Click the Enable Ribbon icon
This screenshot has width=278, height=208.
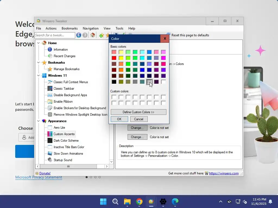[50, 102]
